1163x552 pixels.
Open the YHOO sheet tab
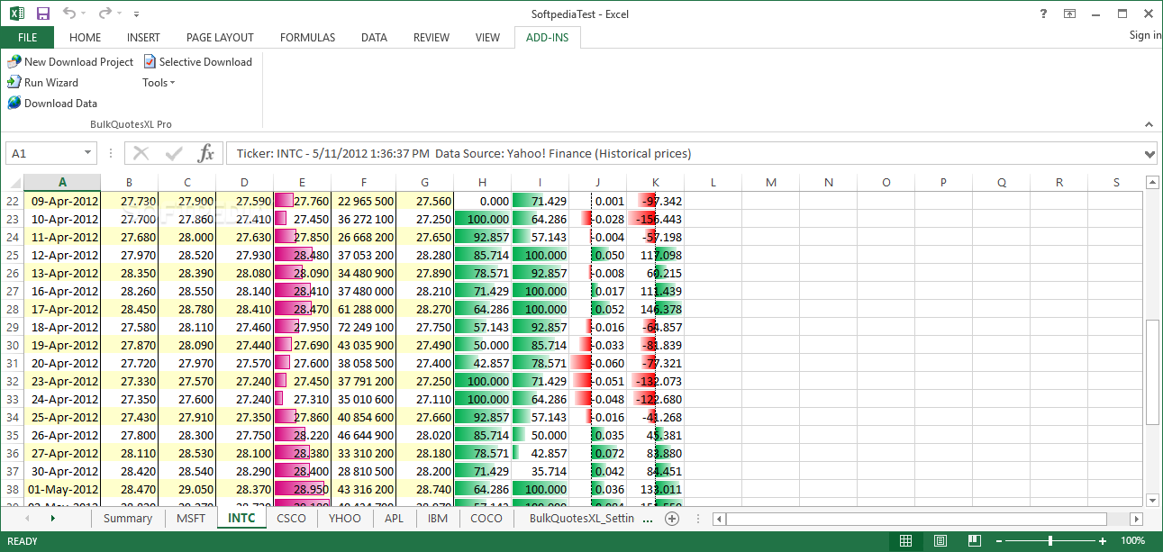tap(345, 519)
